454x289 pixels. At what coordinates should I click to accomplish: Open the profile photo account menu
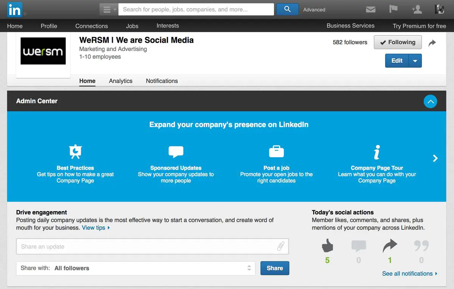click(x=440, y=9)
